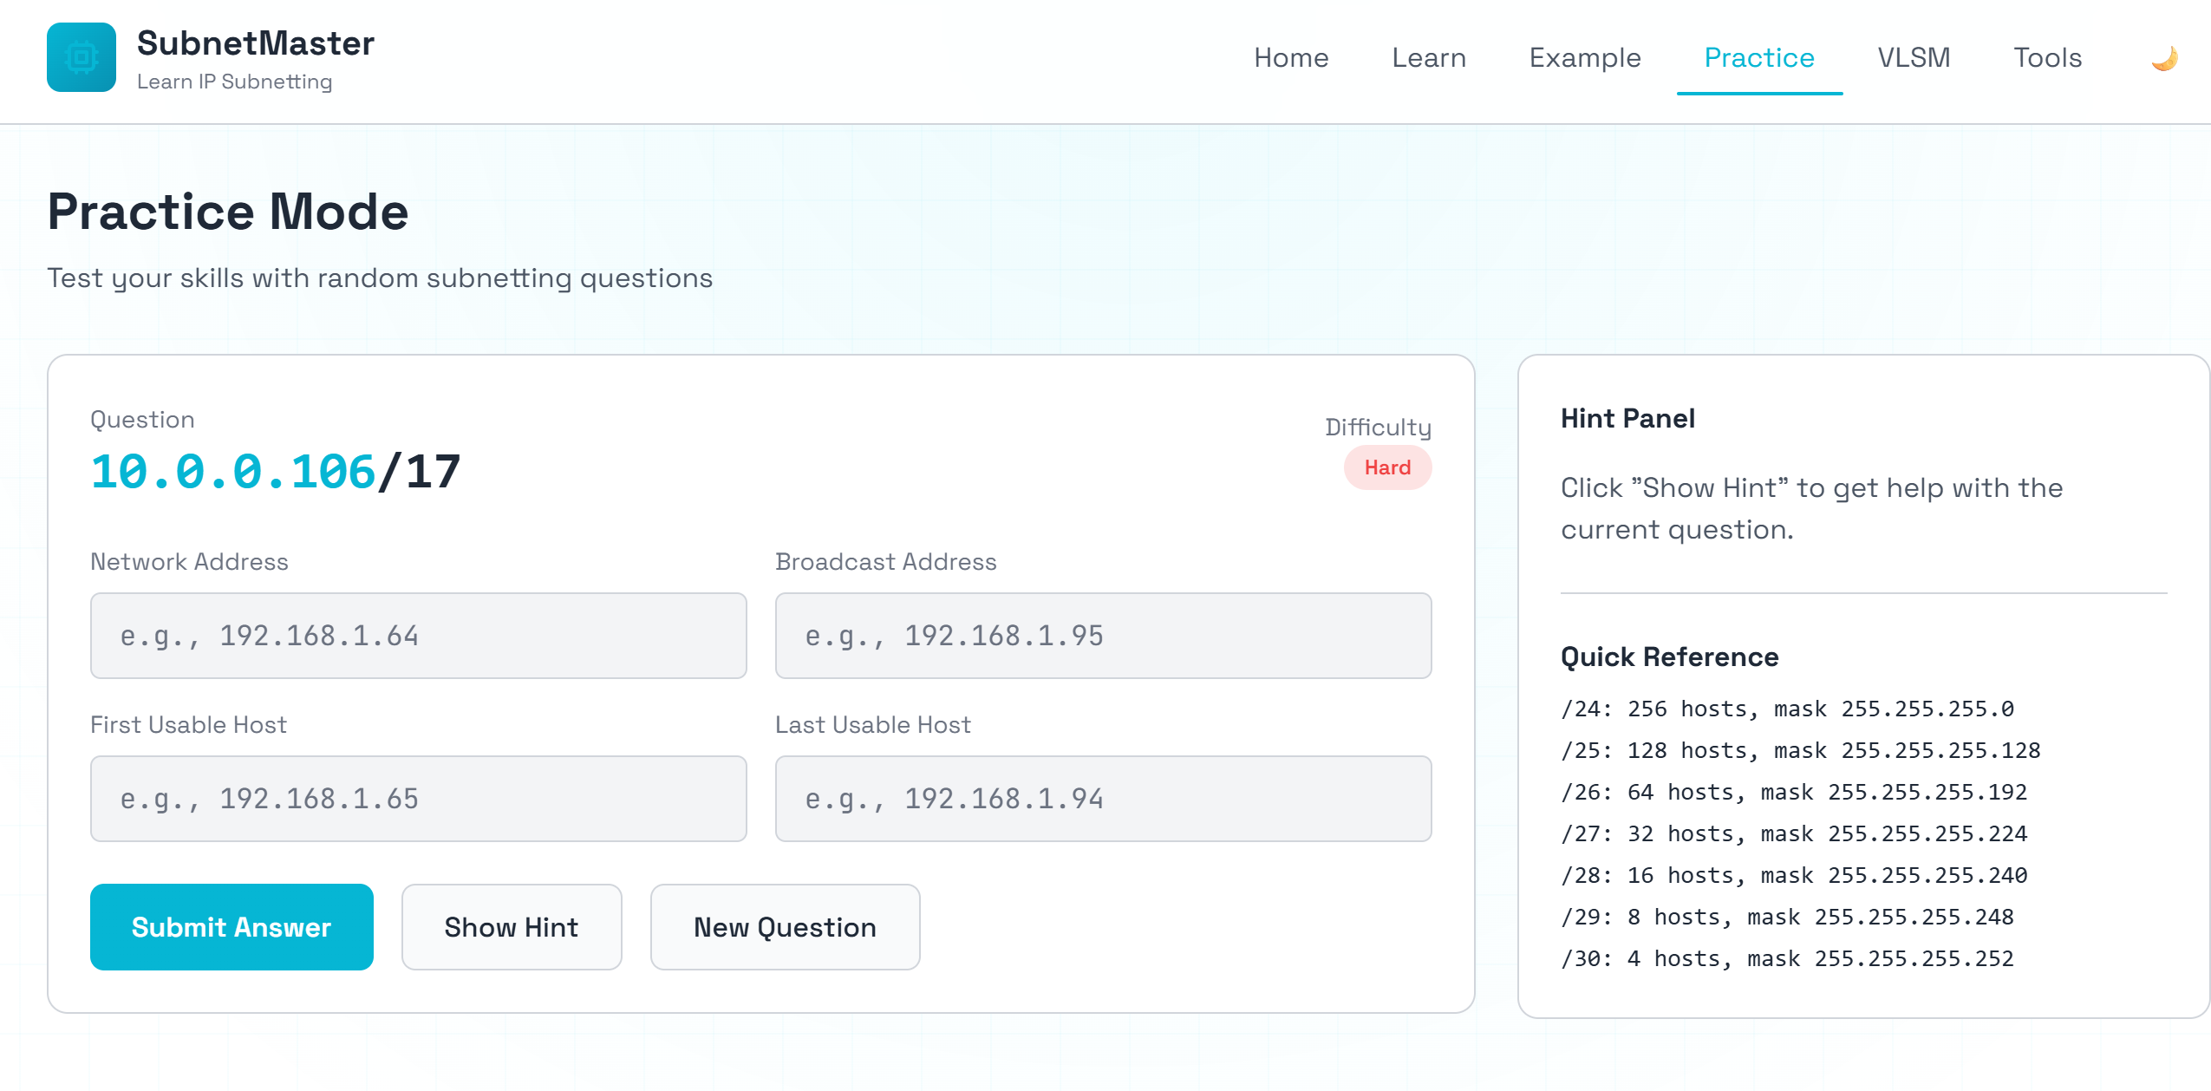Click the 'Test your skills' subtitle text
The image size is (2211, 1091).
point(380,278)
